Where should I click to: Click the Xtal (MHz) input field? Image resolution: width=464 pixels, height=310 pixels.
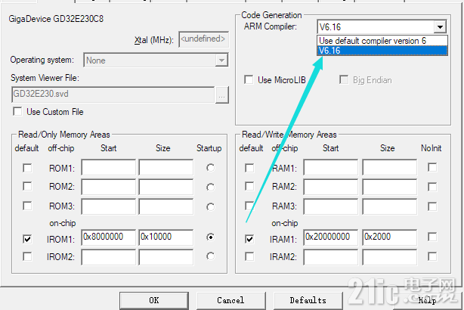(x=203, y=39)
